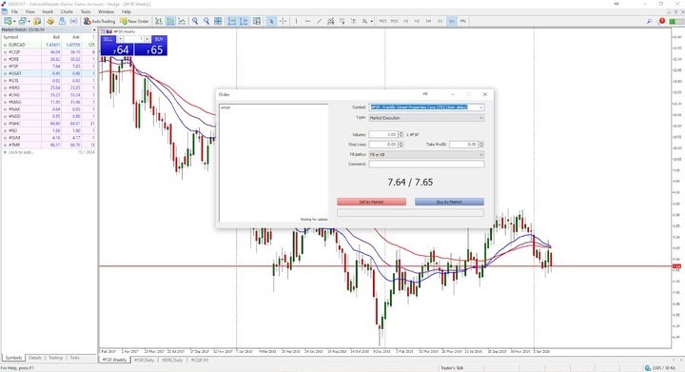Viewport: 685px width, 372px height.
Task: Click the Take Profit field
Action: (463, 144)
